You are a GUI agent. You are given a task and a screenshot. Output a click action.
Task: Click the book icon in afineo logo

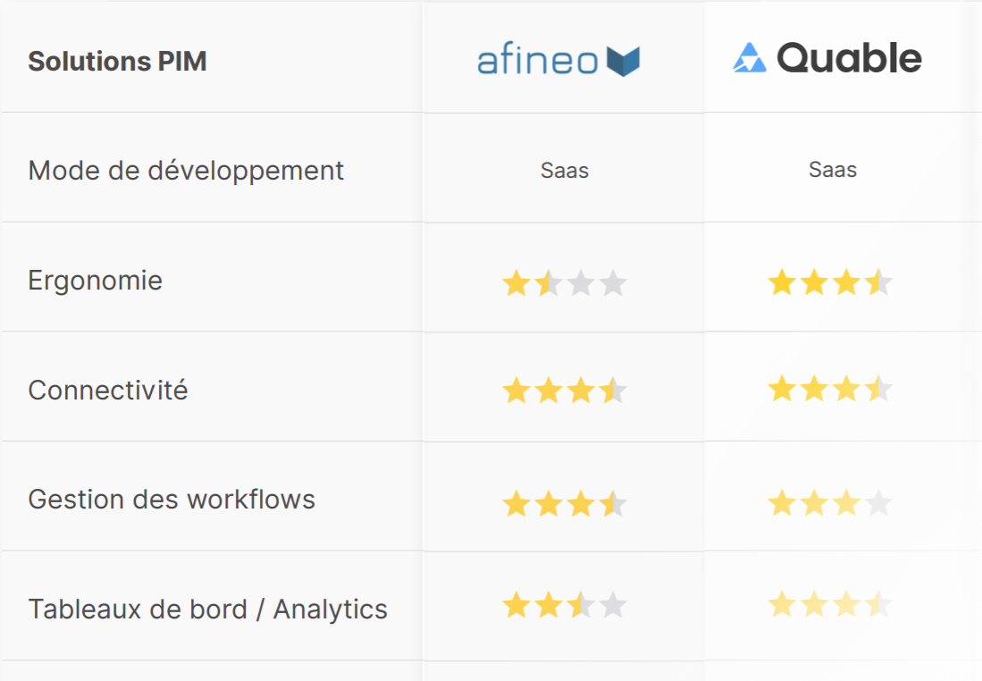623,62
